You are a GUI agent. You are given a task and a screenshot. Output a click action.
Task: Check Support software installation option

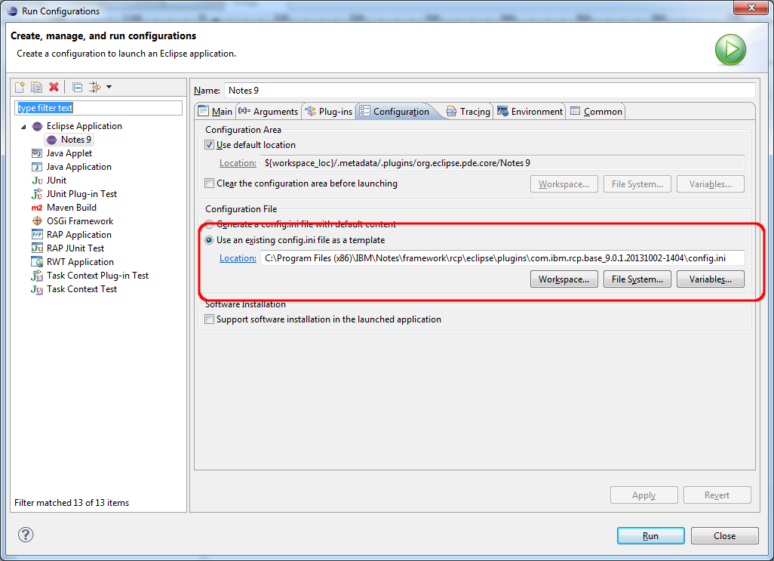210,319
